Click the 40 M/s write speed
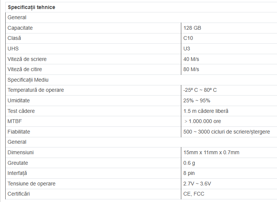This screenshot has width=277, height=202. point(191,59)
